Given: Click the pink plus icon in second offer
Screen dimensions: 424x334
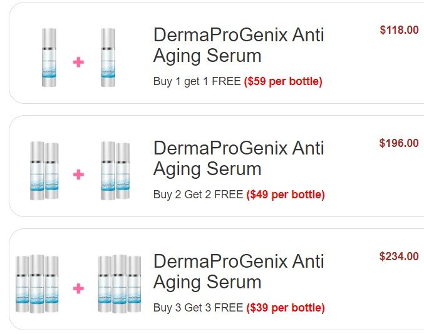Looking at the screenshot, I should tap(78, 175).
